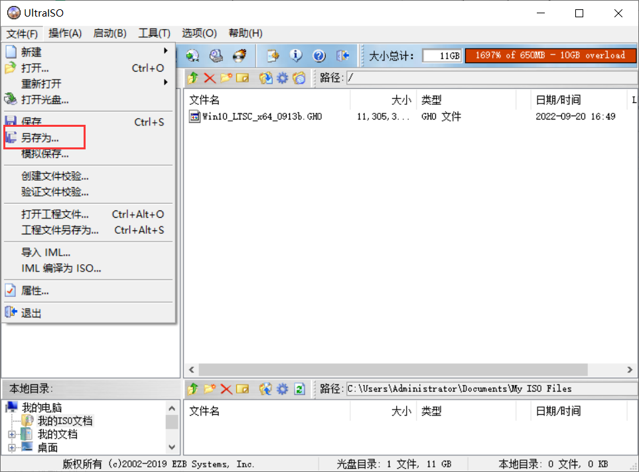Choose 打开工程文件... menu entry

click(x=88, y=214)
